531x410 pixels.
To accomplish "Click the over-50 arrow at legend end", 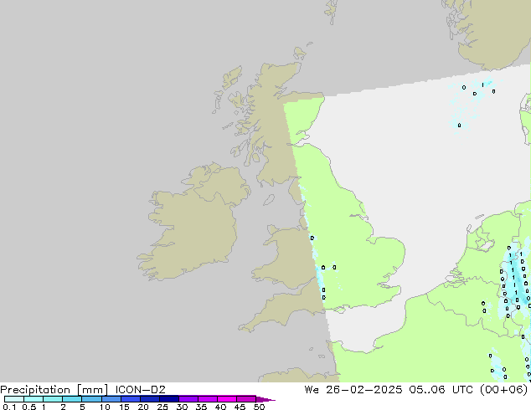I will pyautogui.click(x=265, y=399).
